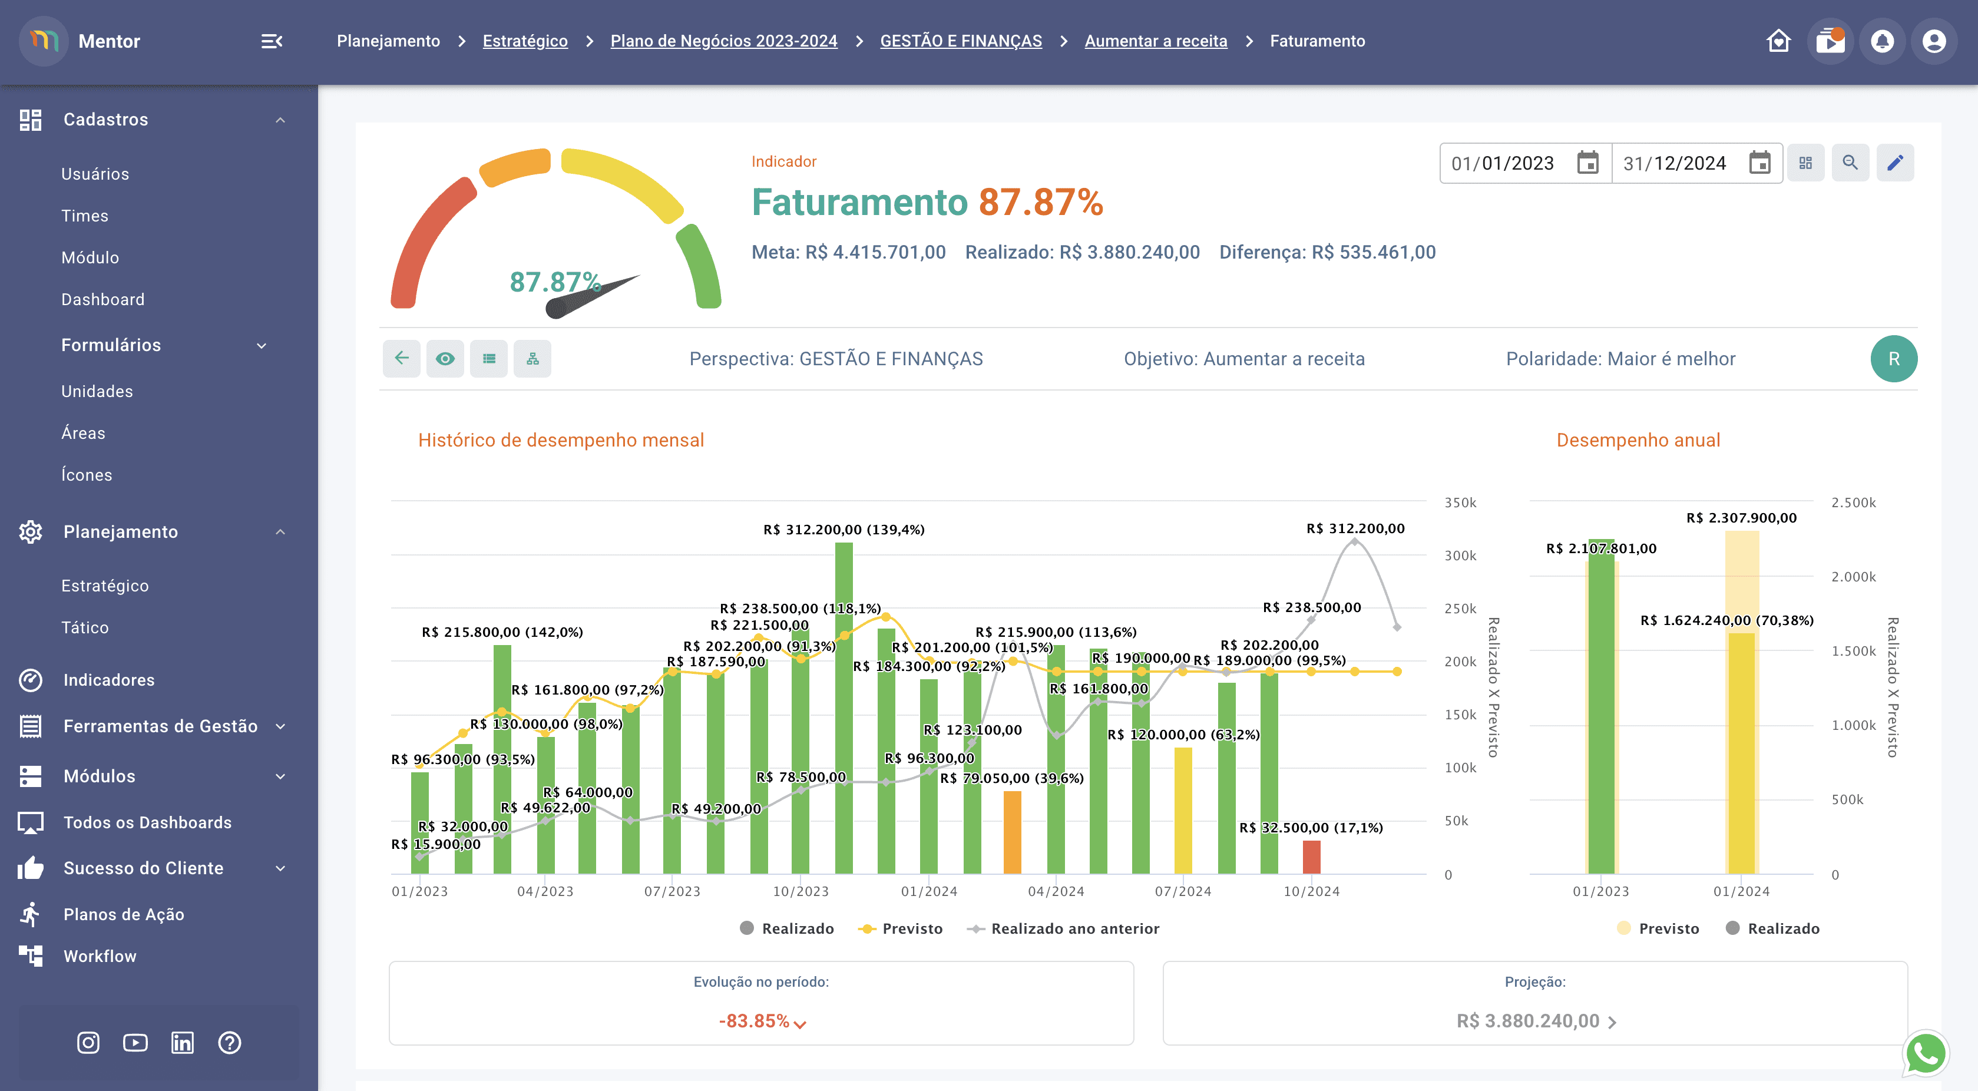The height and width of the screenshot is (1091, 1978).
Task: Click the magnifier search icon
Action: pyautogui.click(x=1850, y=163)
